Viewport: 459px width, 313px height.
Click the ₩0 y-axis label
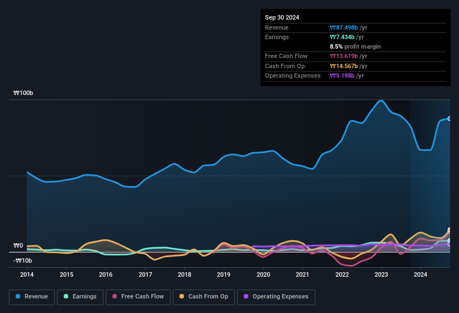click(18, 245)
